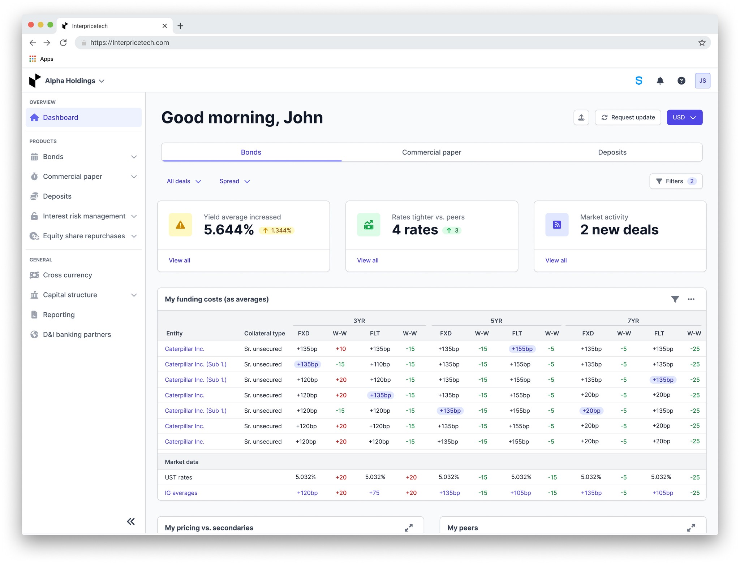The image size is (740, 564).
Task: Collapse the sidebar with double chevron
Action: [x=131, y=521]
